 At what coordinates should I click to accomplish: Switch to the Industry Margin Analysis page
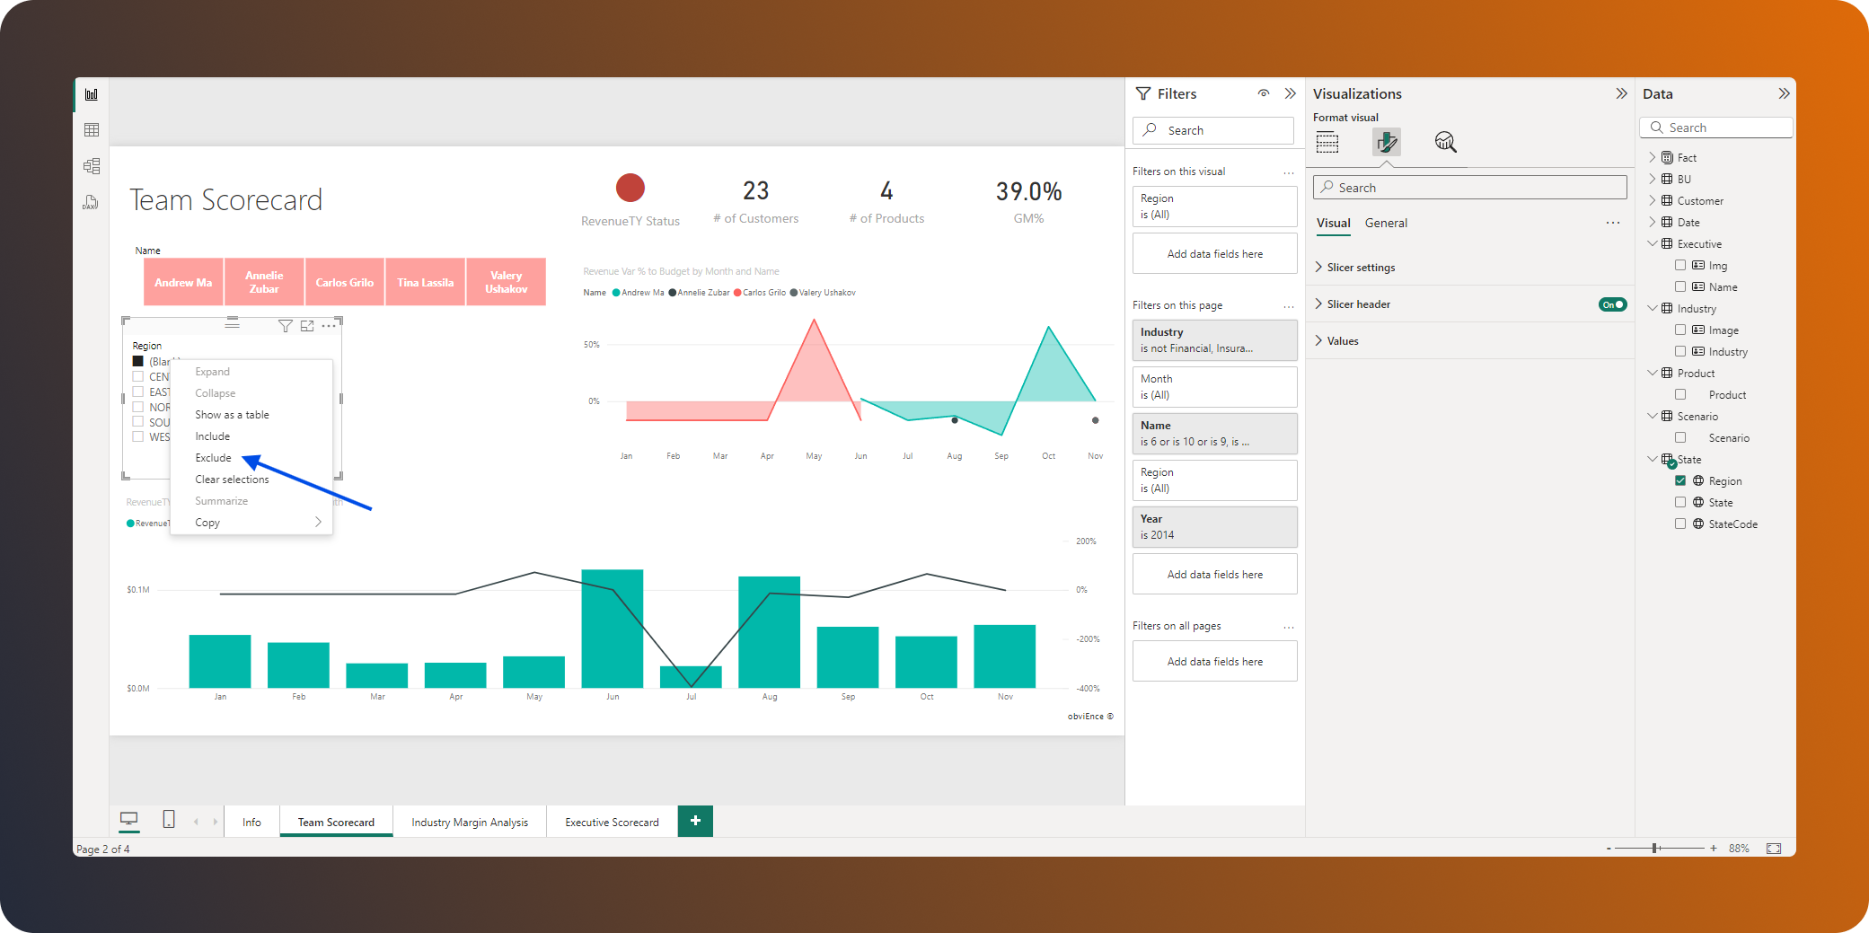tap(470, 822)
